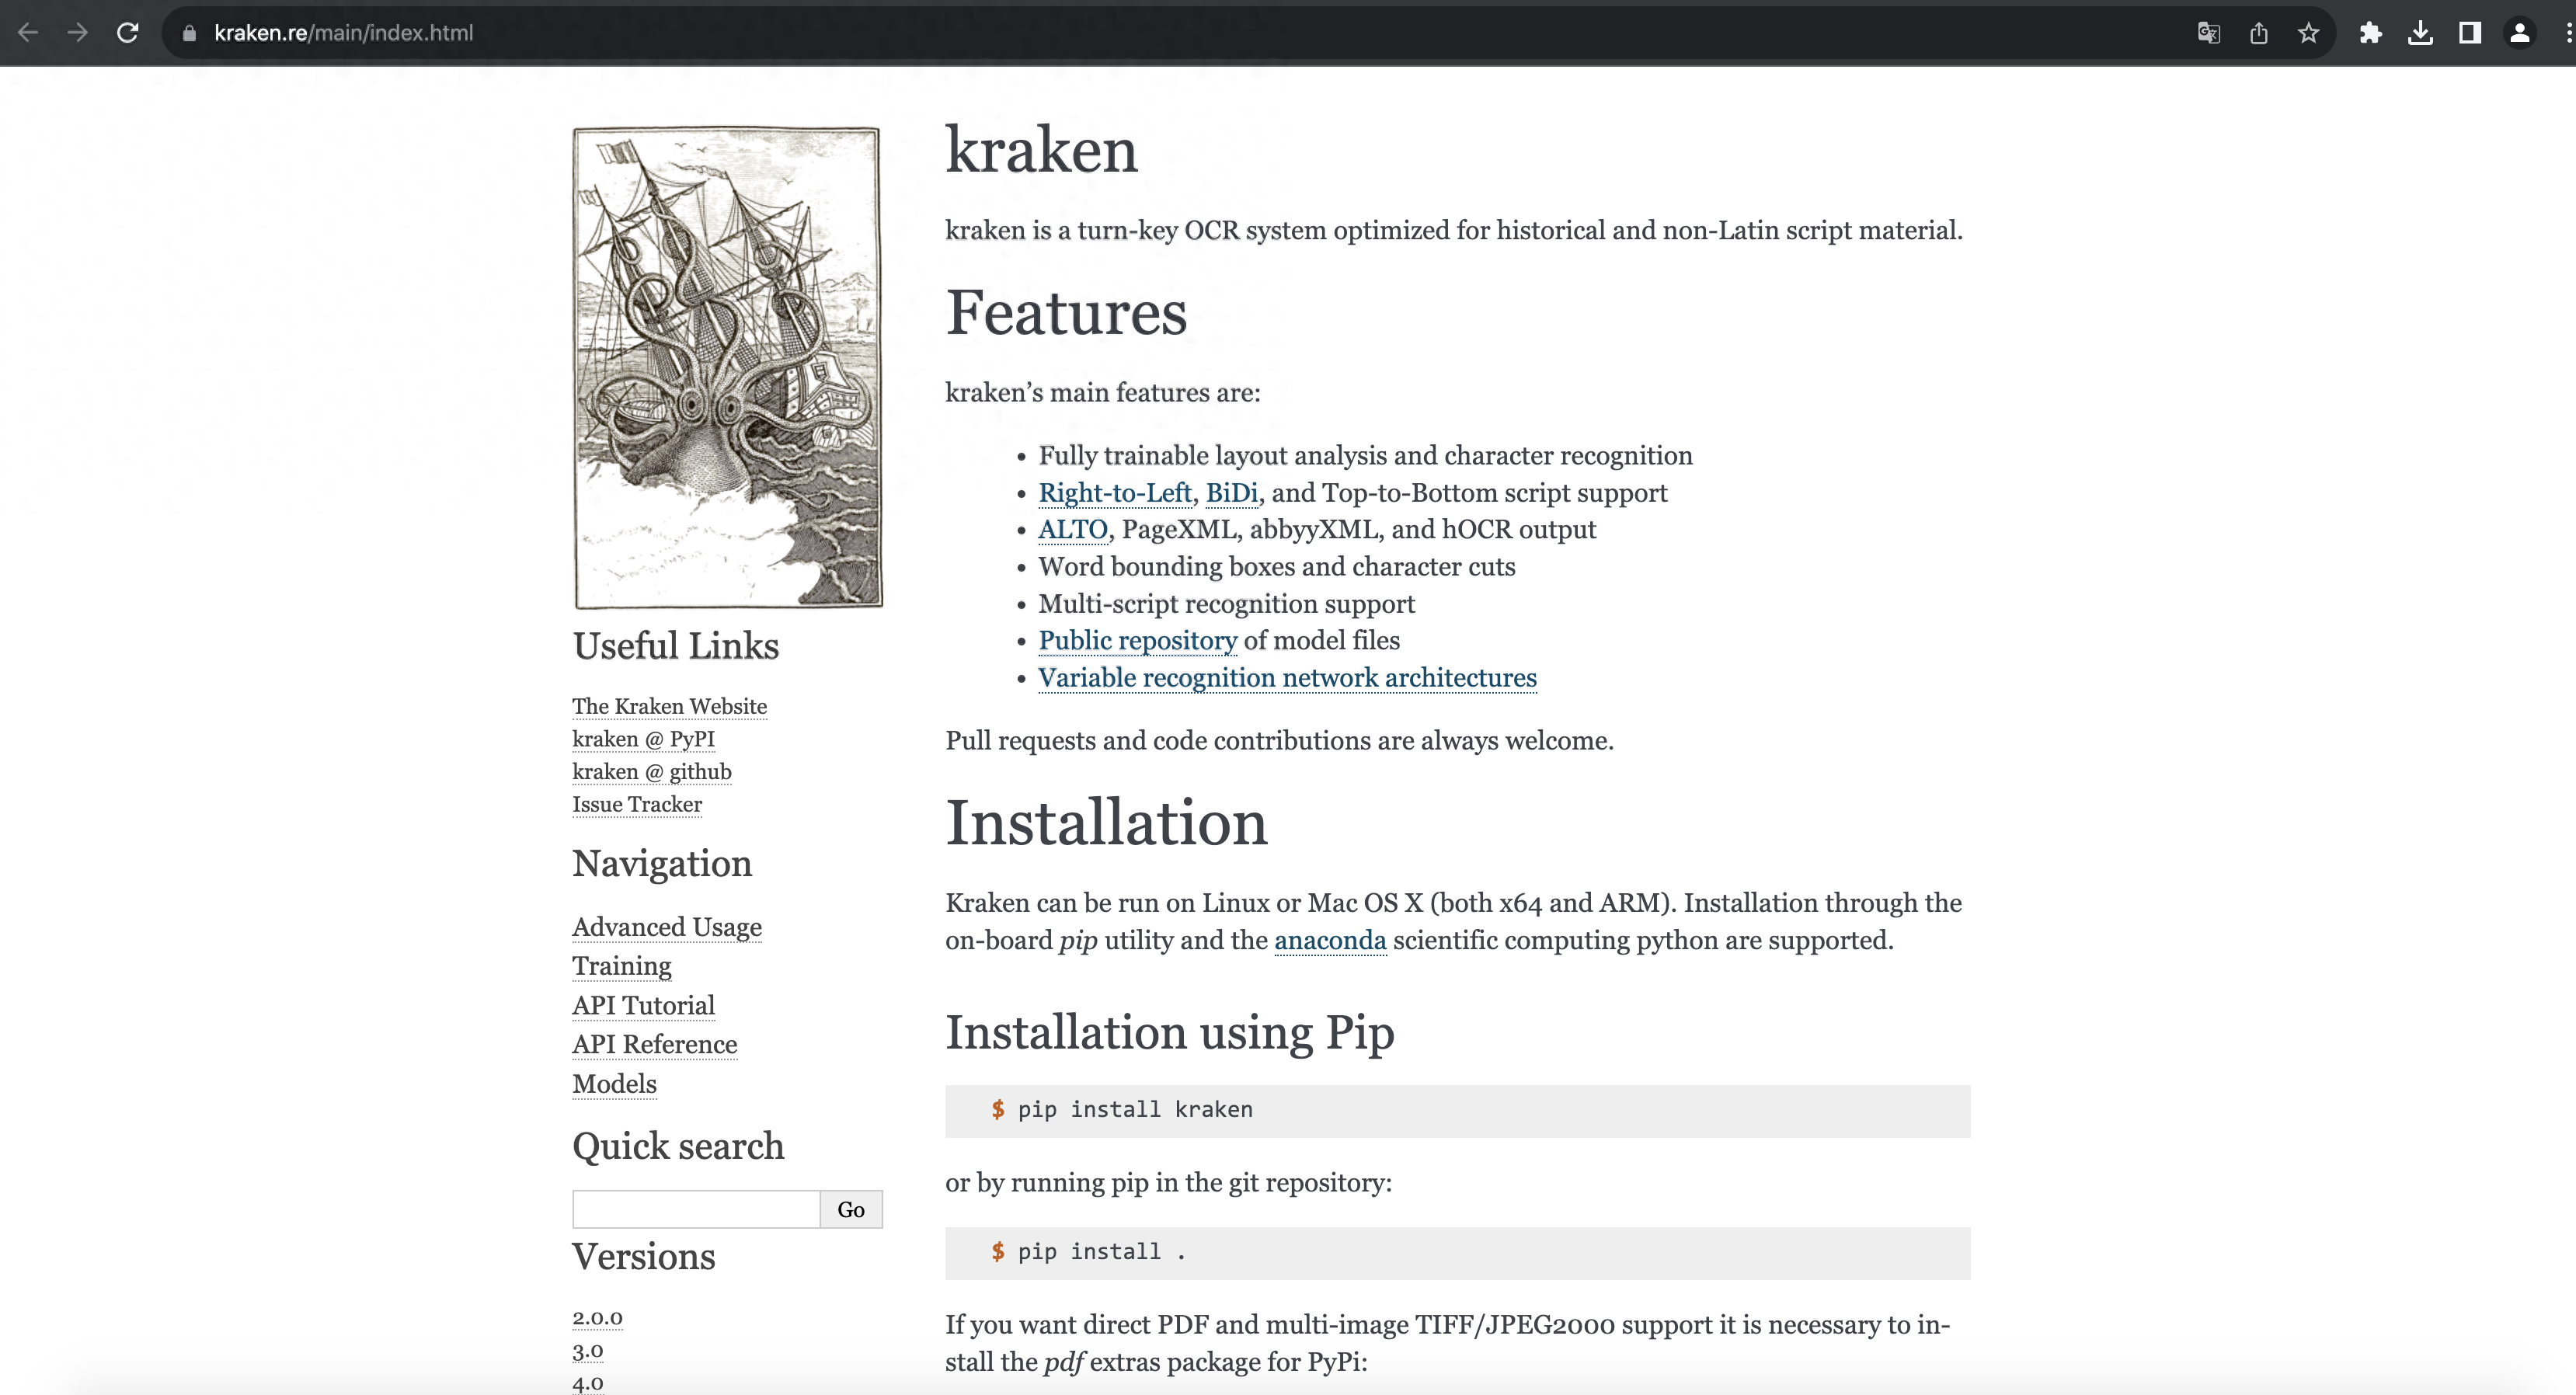Click the Features heading
This screenshot has height=1395, width=2576.
pyautogui.click(x=1066, y=312)
